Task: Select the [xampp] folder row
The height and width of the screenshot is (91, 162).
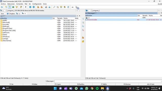Action: coord(40,39)
